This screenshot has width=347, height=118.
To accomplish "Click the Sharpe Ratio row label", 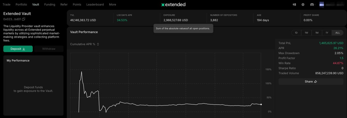I will [287, 68].
